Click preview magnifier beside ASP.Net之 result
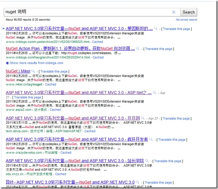218x189 pixels. (x=154, y=93)
